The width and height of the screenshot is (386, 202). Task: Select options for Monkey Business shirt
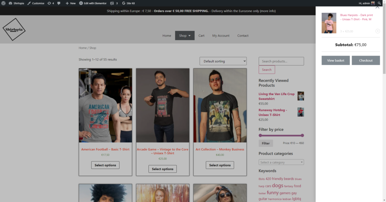[x=220, y=165]
